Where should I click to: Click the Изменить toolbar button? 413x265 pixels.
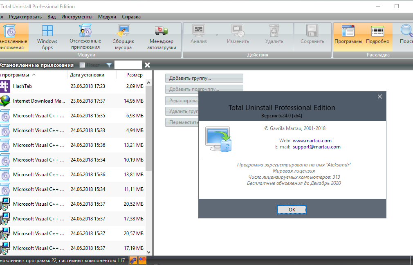click(238, 34)
